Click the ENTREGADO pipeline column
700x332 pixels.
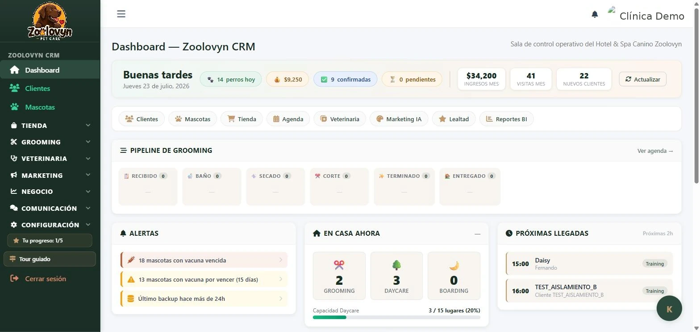(470, 187)
